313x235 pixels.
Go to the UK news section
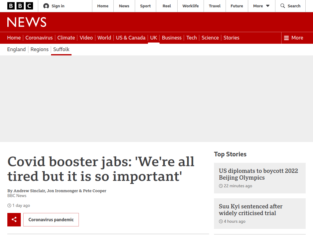click(x=153, y=38)
